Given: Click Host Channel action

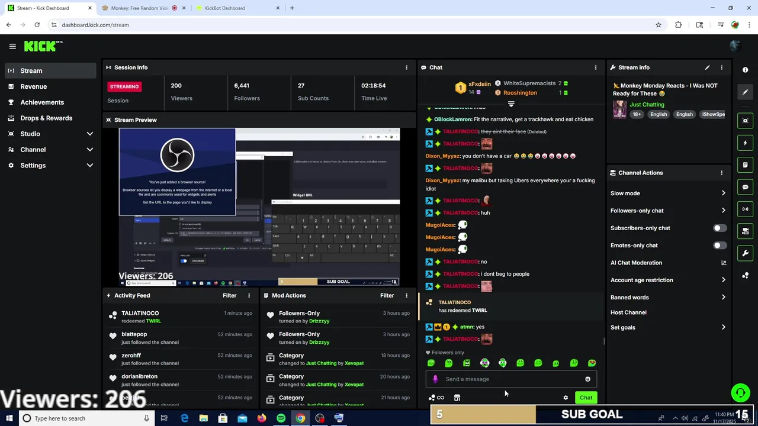Looking at the screenshot, I should [x=628, y=312].
